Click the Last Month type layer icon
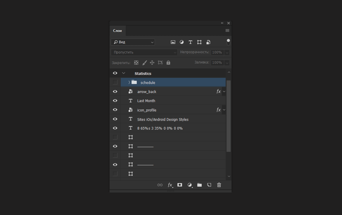The image size is (342, 215). click(130, 101)
